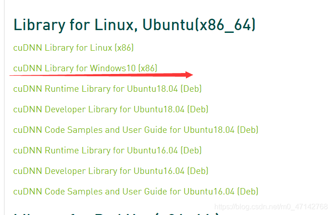The height and width of the screenshot is (215, 332).
Task: Click "Ubuntu(x86_64)" text in the heading
Action: 199,25
